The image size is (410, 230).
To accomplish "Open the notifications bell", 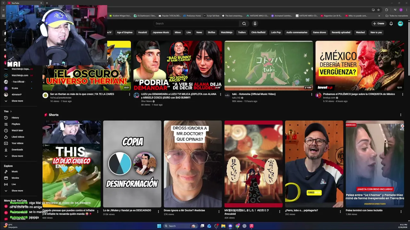I will pyautogui.click(x=391, y=23).
